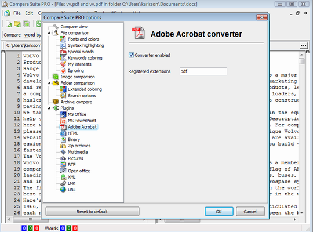Click the Compare view wrench icon
Screen dimensions: 313x232
[x=56, y=26]
